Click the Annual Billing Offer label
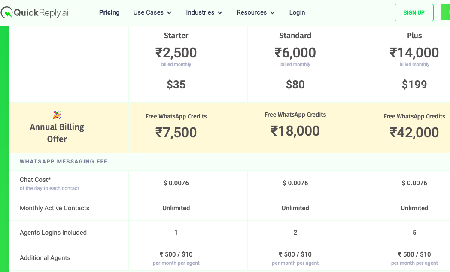450x272 pixels. pyautogui.click(x=57, y=133)
